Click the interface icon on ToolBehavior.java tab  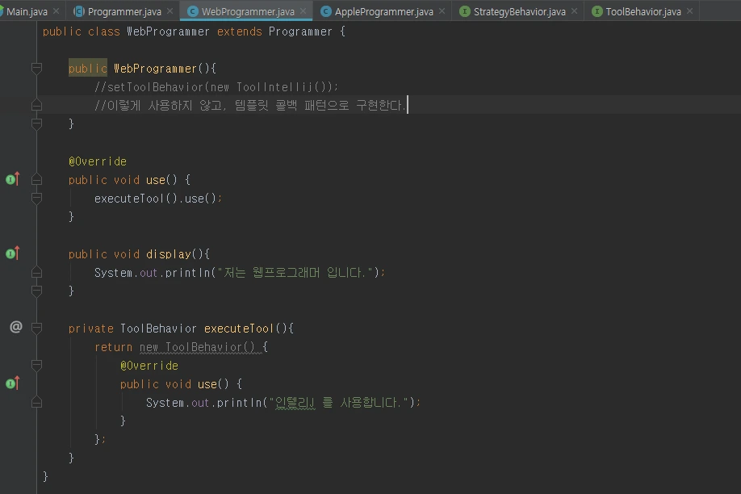click(597, 11)
